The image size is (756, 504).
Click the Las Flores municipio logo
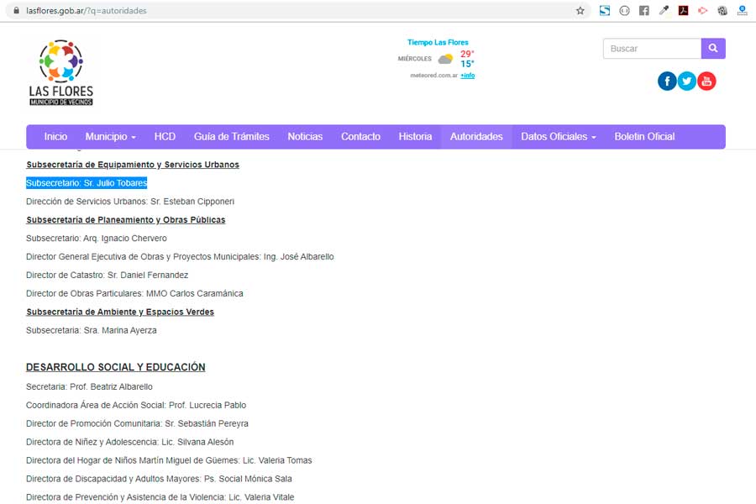tap(61, 72)
